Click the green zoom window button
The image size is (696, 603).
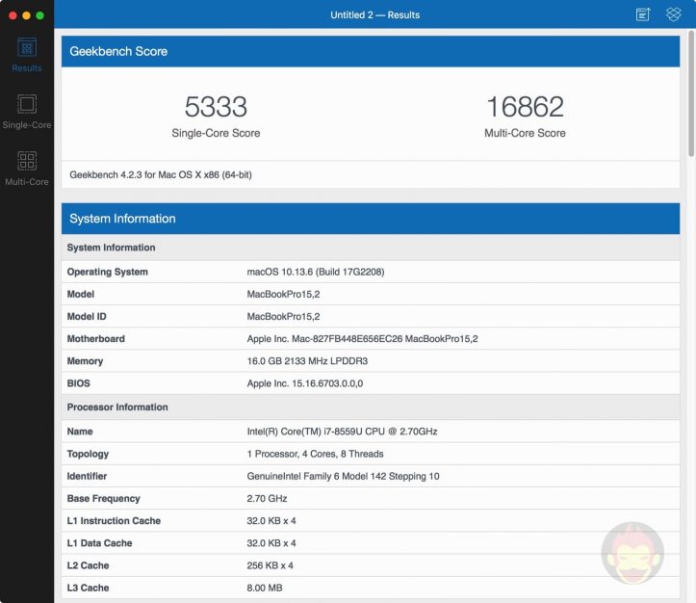pos(39,15)
